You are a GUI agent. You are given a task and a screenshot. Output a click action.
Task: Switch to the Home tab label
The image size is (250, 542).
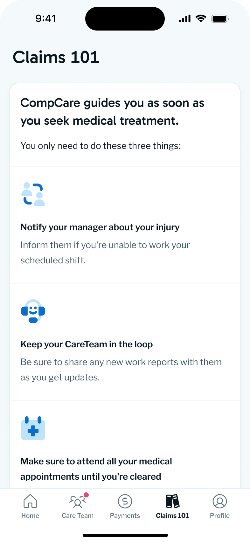30,516
